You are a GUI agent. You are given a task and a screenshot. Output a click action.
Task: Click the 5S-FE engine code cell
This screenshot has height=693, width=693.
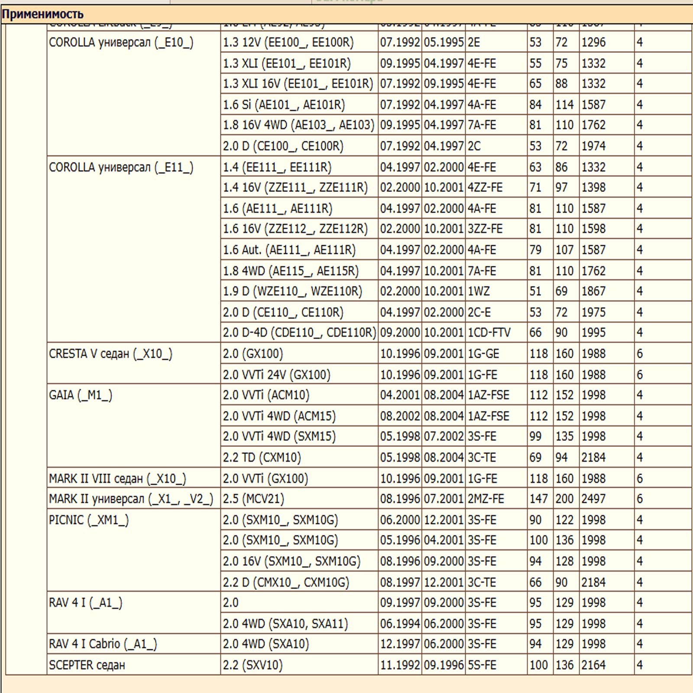(482, 665)
